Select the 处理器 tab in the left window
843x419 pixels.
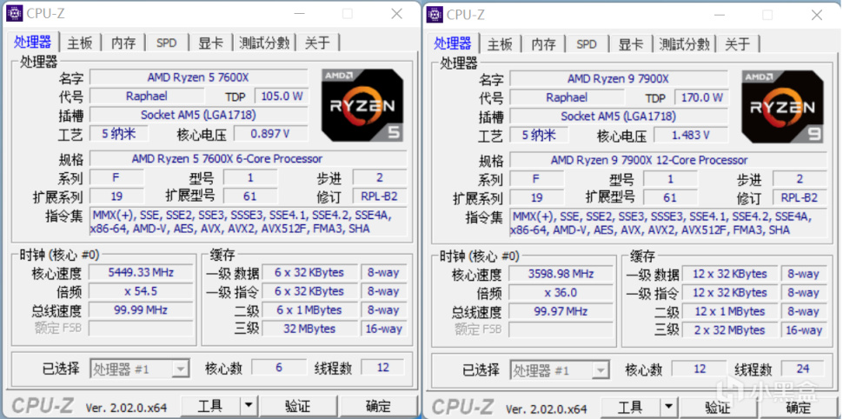(33, 42)
